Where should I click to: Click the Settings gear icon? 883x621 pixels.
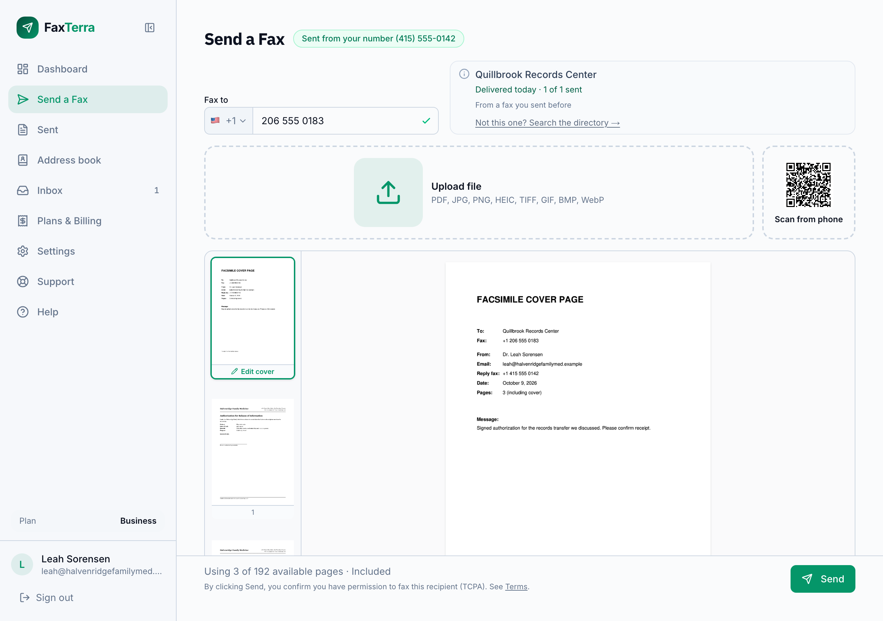(x=23, y=251)
